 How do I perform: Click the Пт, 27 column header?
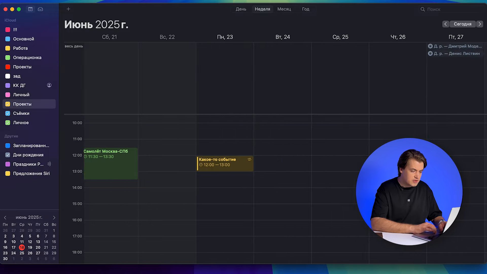tap(456, 37)
